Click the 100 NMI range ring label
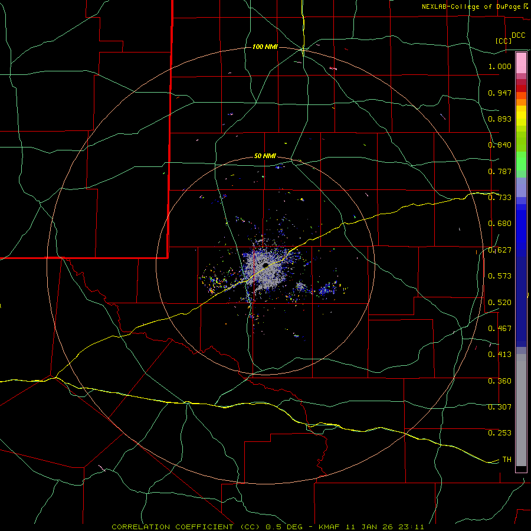The height and width of the screenshot is (531, 531). click(265, 47)
